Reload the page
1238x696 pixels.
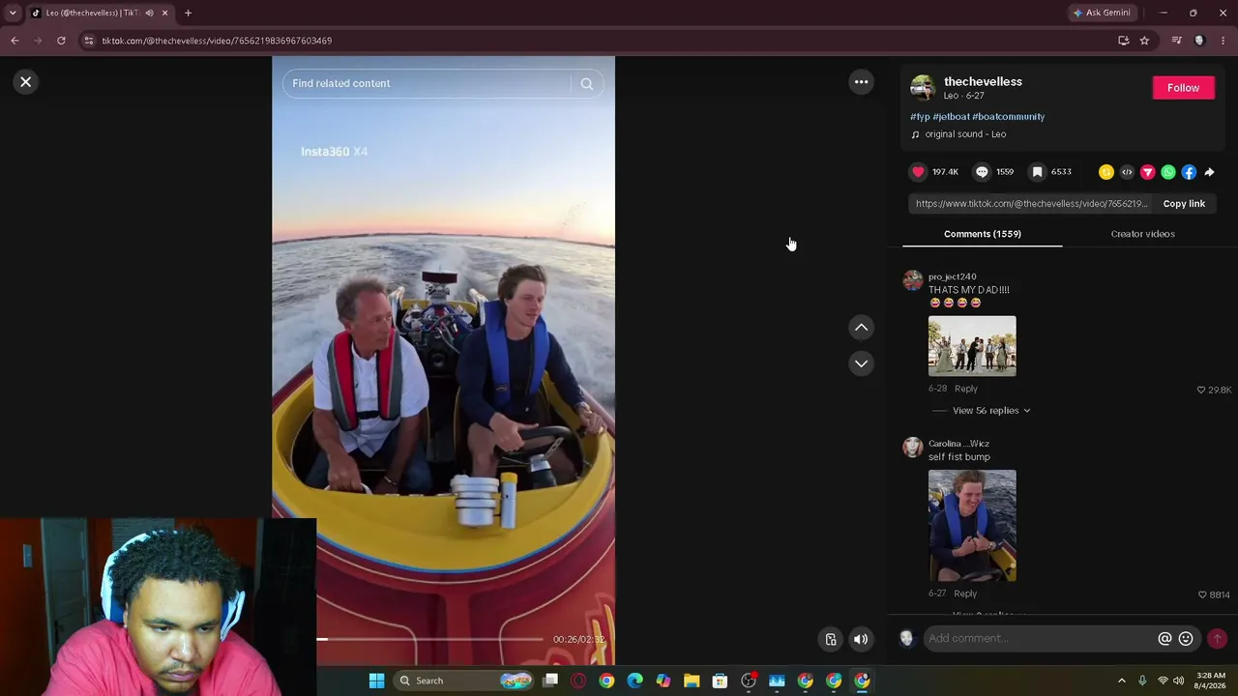[61, 41]
